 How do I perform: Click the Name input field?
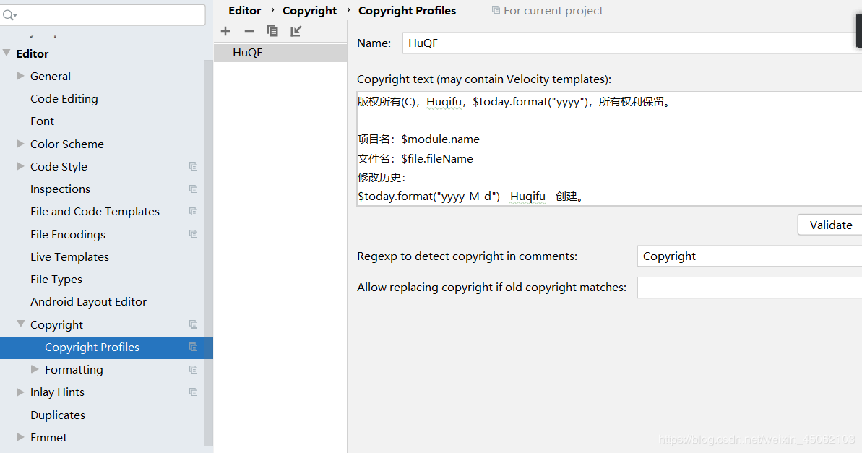632,43
